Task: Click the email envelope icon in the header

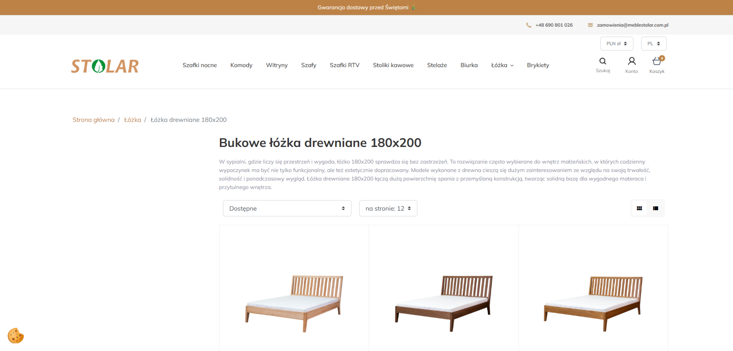Action: click(x=591, y=25)
